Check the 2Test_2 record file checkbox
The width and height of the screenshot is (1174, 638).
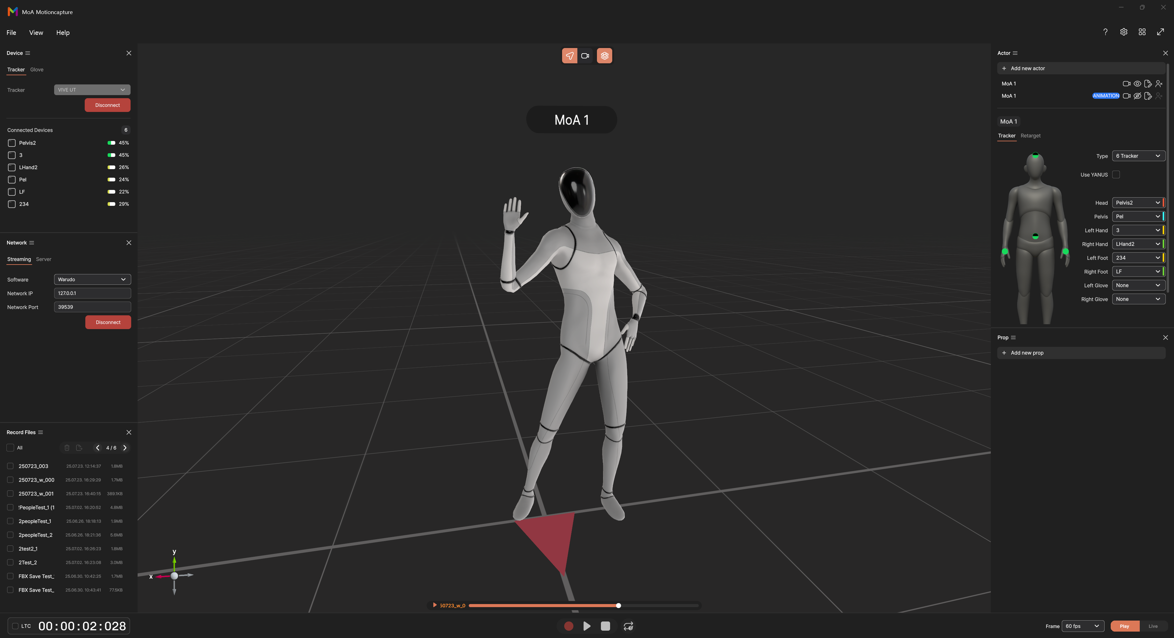tap(10, 562)
